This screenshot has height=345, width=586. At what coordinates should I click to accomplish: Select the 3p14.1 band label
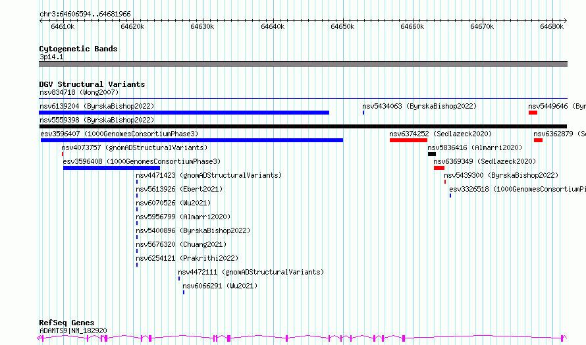click(51, 57)
